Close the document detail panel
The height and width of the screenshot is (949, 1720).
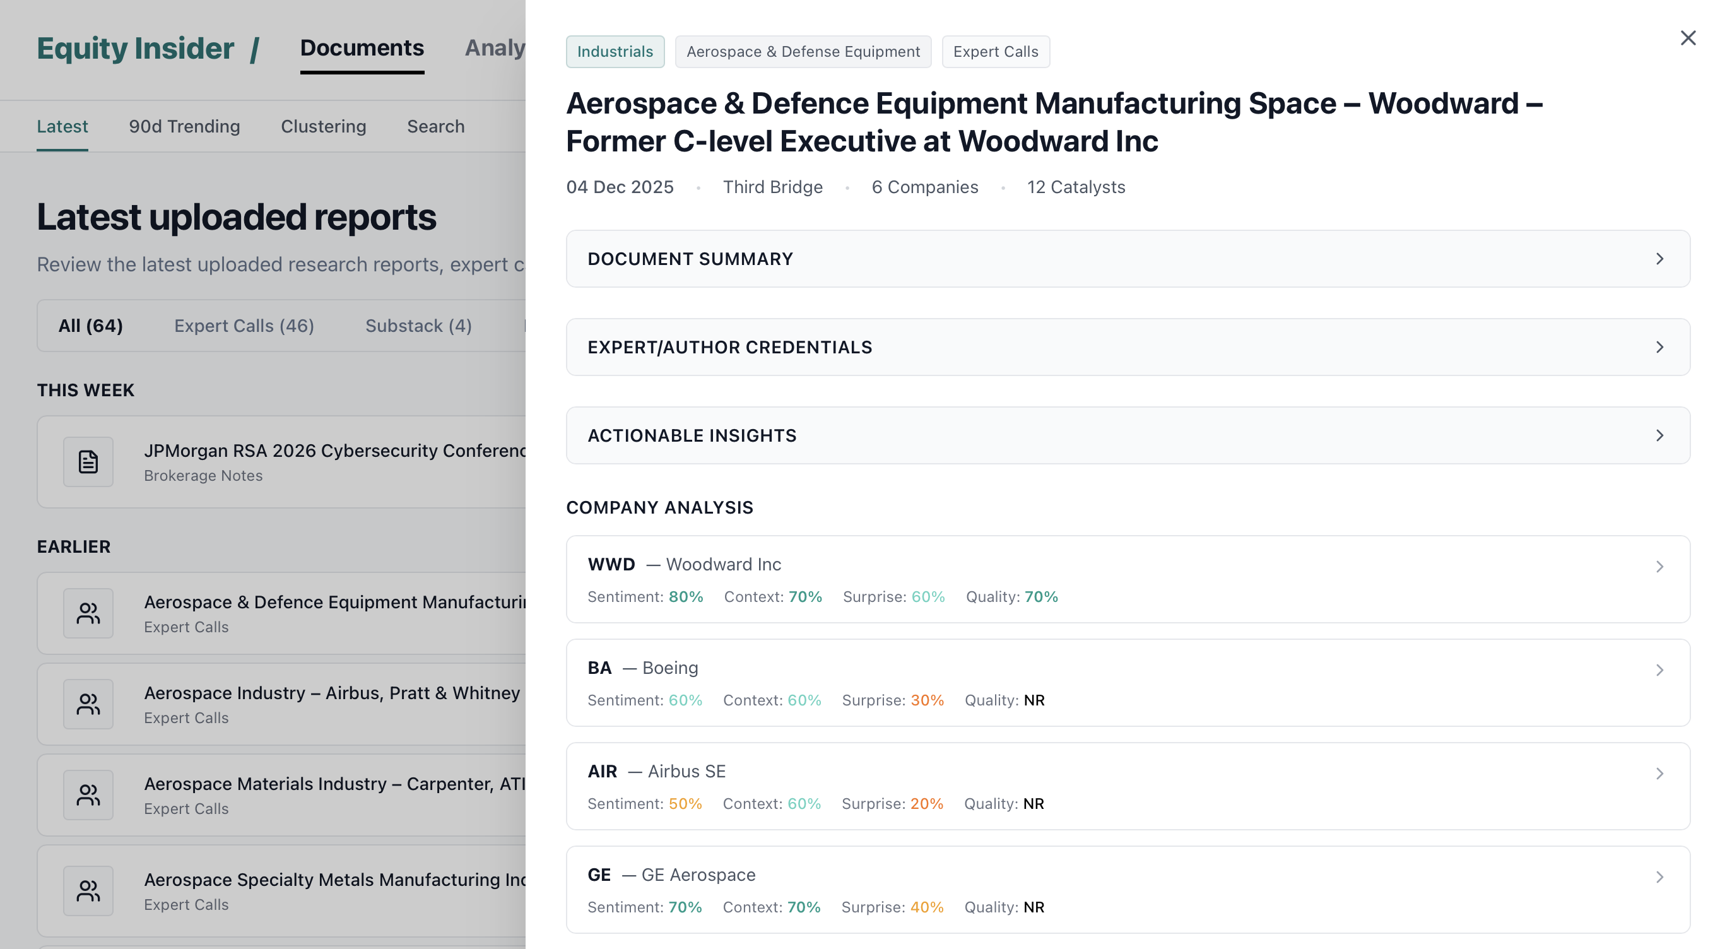1688,38
